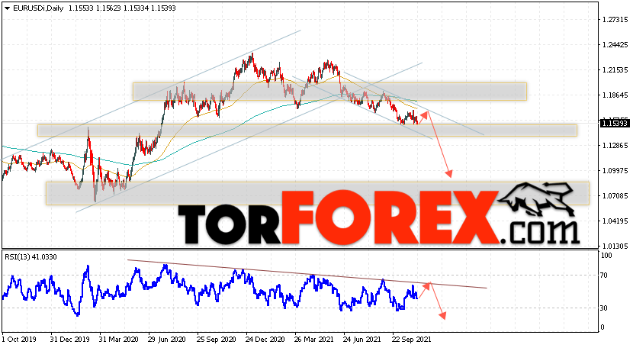Click the 1.09975 price axis label

tap(615, 170)
